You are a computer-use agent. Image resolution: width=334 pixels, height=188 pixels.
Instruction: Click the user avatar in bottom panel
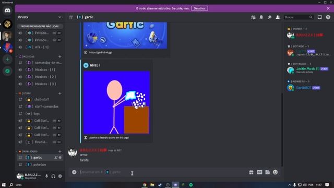tap(20, 176)
